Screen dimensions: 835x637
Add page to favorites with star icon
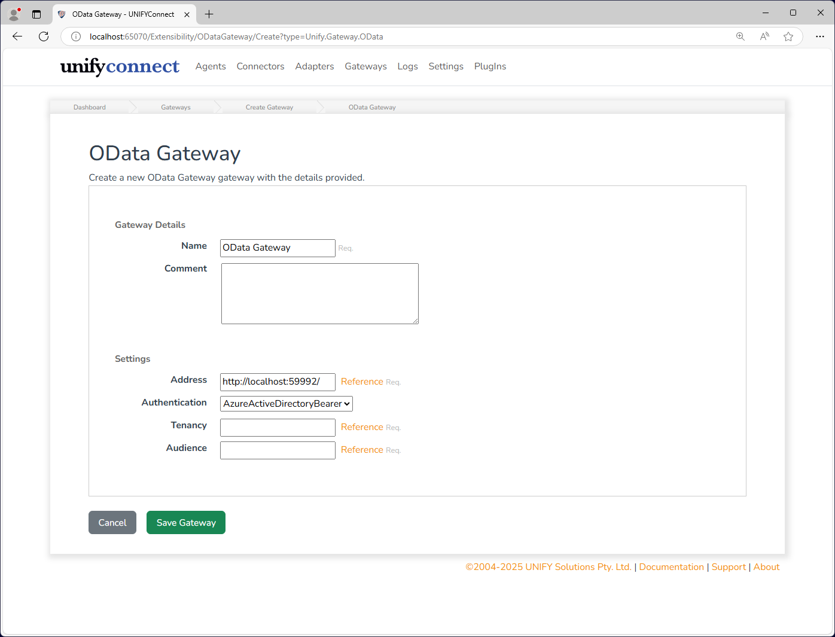[x=788, y=36]
